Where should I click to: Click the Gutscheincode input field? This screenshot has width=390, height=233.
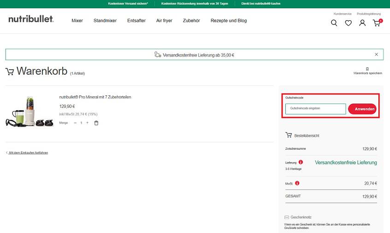(x=315, y=109)
